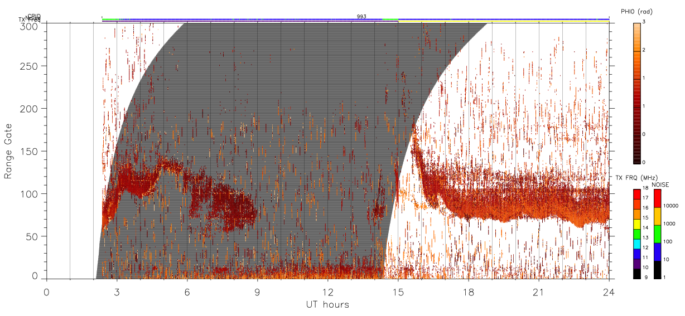
Task: Click the y-axis tick label 300
Action: (x=29, y=26)
